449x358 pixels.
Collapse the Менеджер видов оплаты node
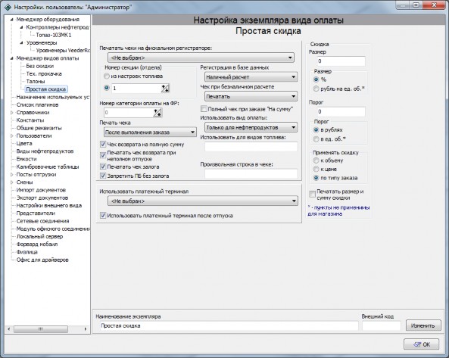(12, 58)
